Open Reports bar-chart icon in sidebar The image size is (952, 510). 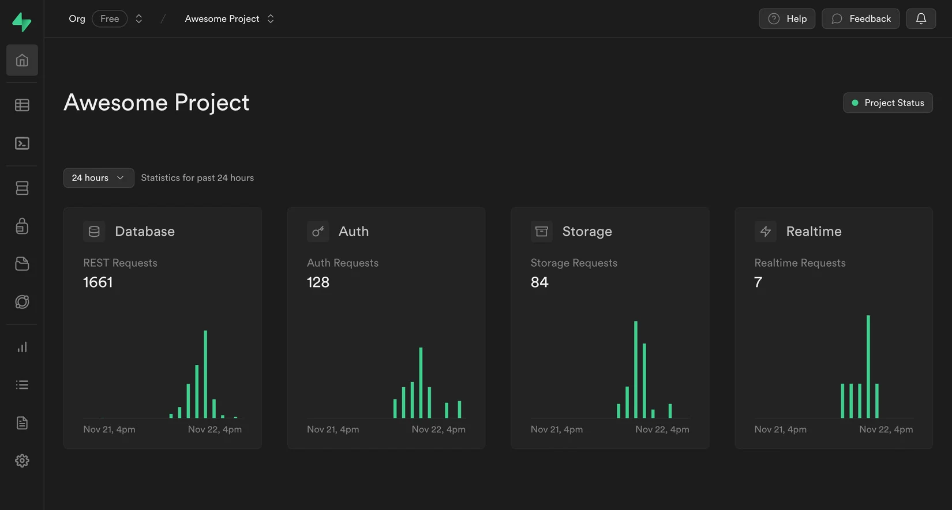[x=22, y=347]
